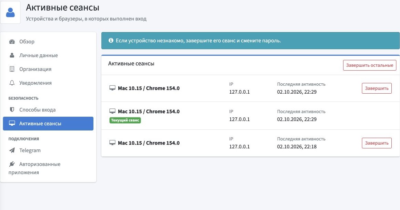Open the Telegram connection page

coord(48,150)
